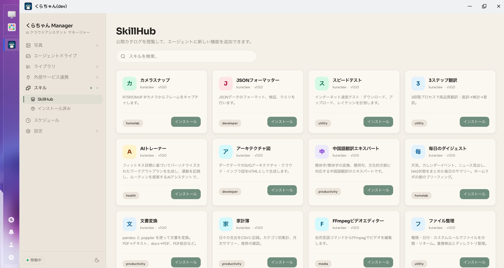Screen dimensions: 504x268
Task: Click the homelab tag on カメラスナップ
Action: point(133,123)
